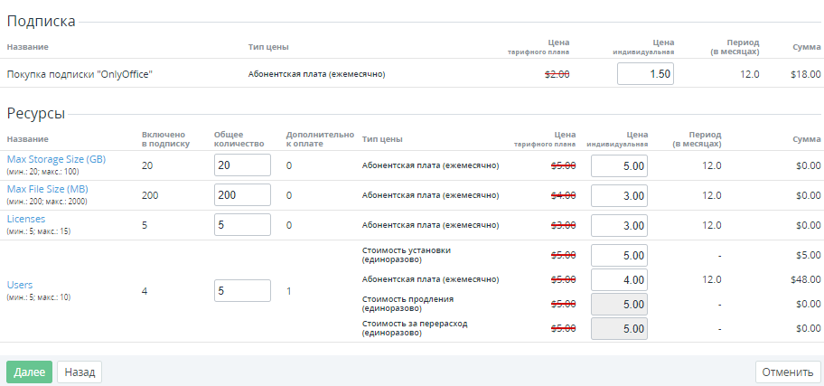
Task: Click the Отменить button
Action: tap(788, 372)
